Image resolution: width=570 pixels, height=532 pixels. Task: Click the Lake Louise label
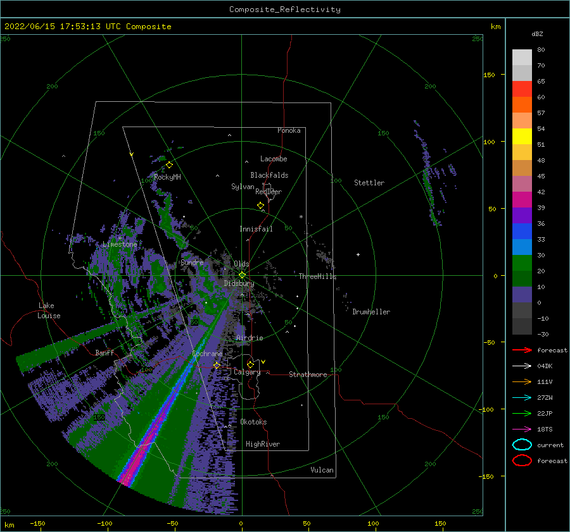click(49, 311)
